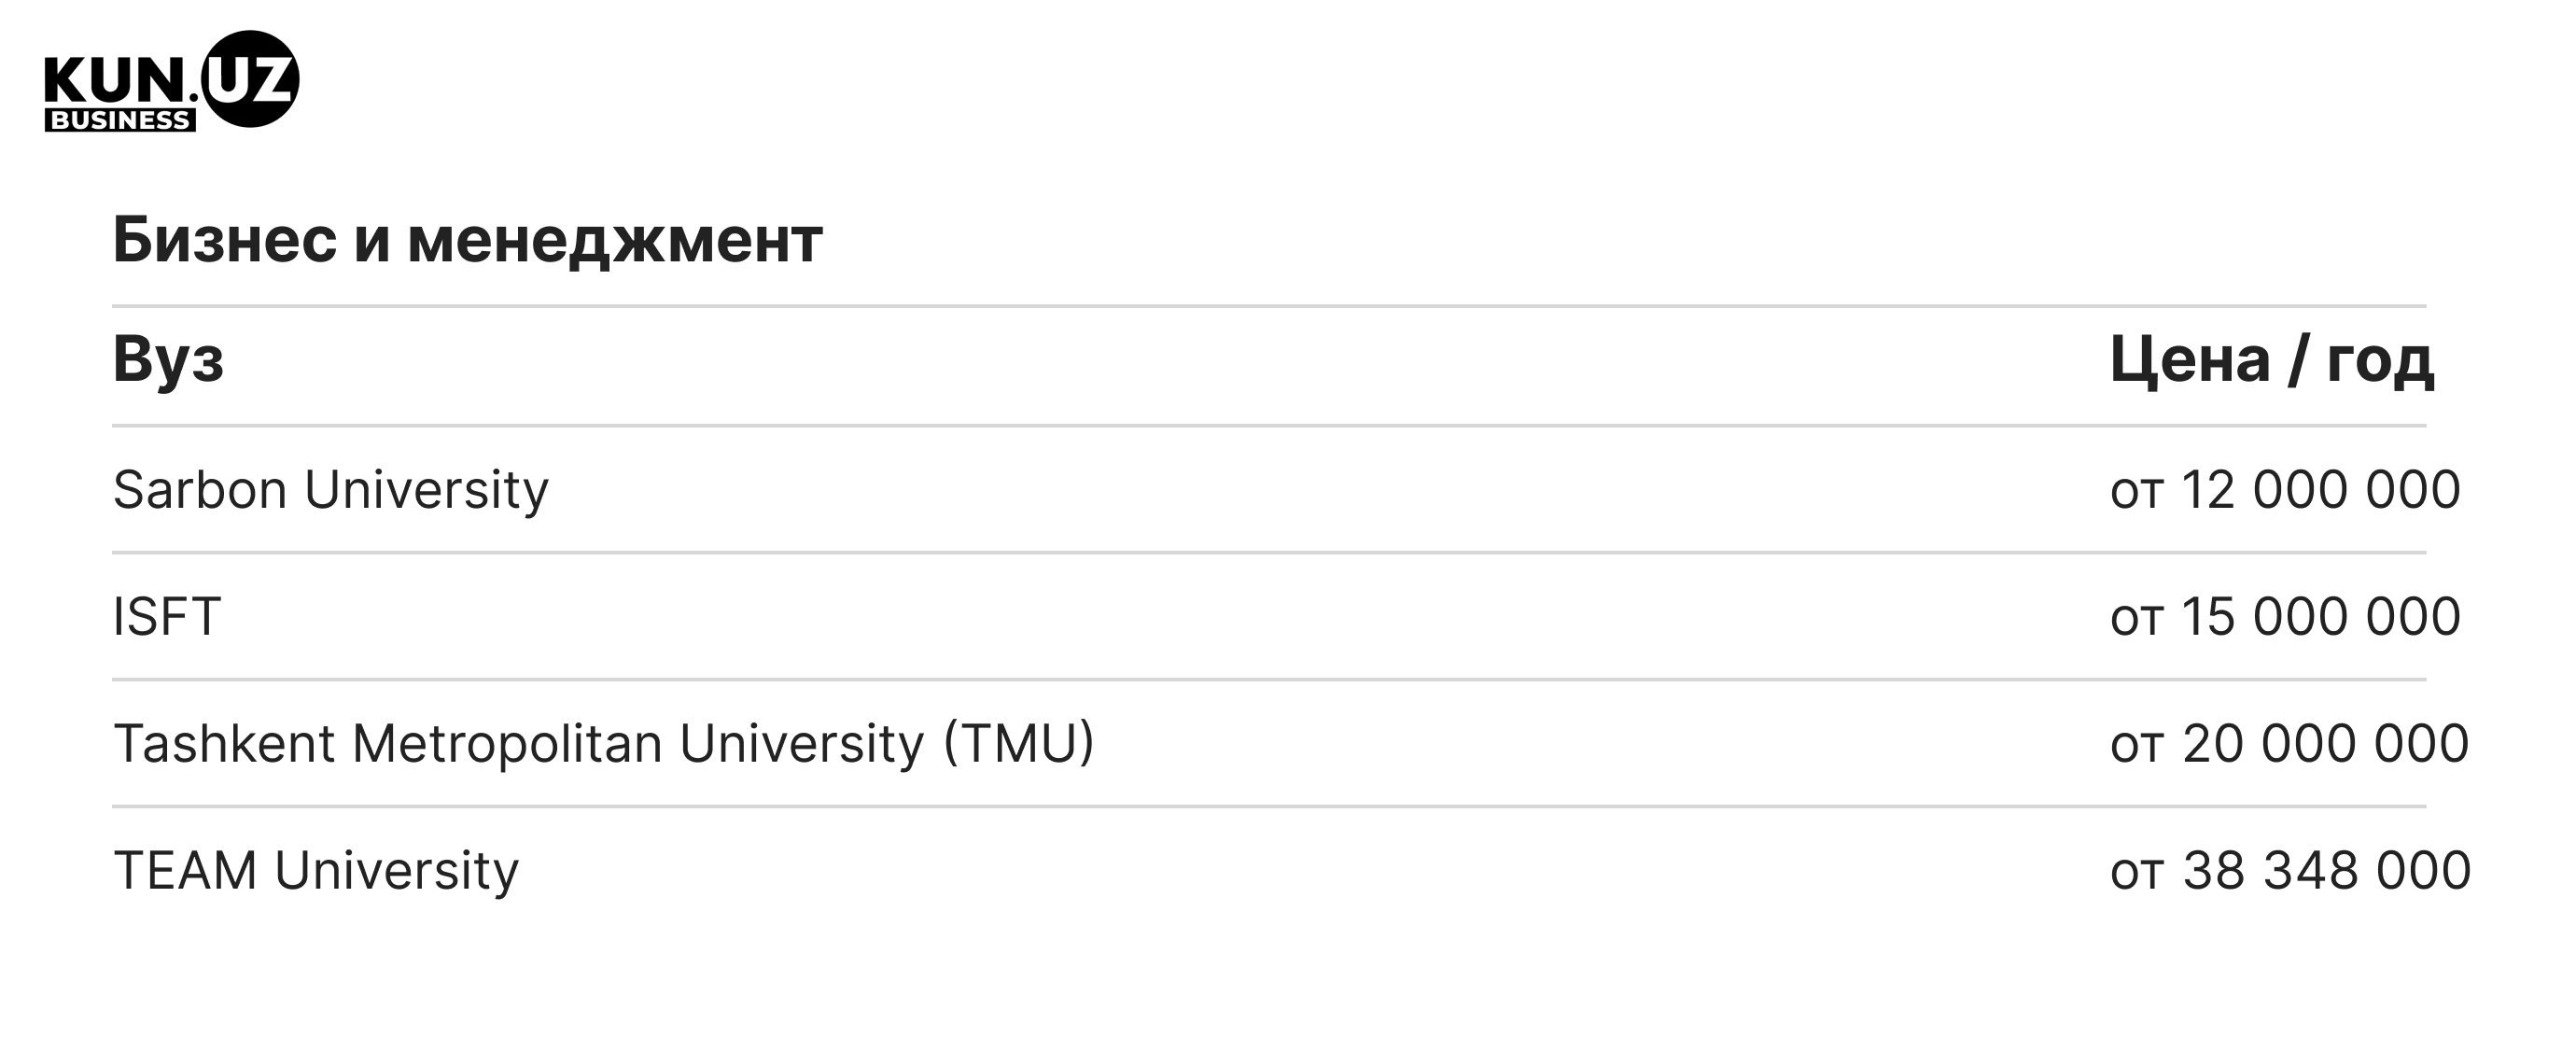This screenshot has height=1038, width=2576.
Task: Click the price "от 12 000 000"
Action: pyautogui.click(x=2285, y=490)
